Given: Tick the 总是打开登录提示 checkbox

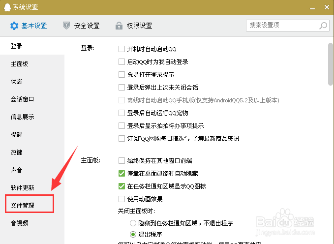Looking at the screenshot, I should (x=121, y=75).
